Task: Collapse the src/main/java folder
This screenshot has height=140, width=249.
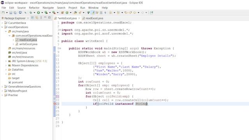Action: pos(6,31)
